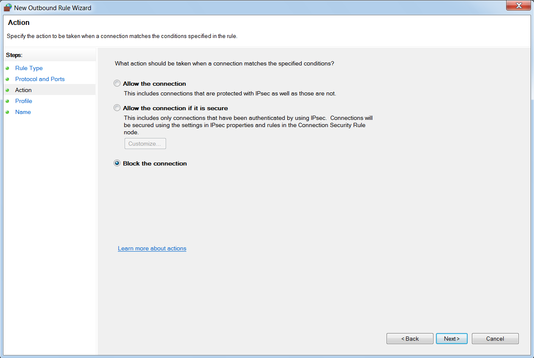Click green bullet beside Protocol and Ports
Screen dimensions: 534x358
(x=7, y=79)
